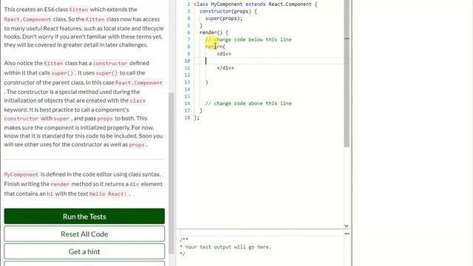Click constructor(props) on line 3
473x266 pixels.
tap(228, 11)
